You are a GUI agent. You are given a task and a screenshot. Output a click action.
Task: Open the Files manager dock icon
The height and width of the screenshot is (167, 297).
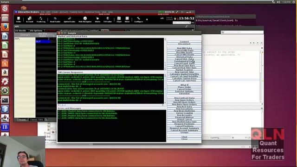coord(5,18)
